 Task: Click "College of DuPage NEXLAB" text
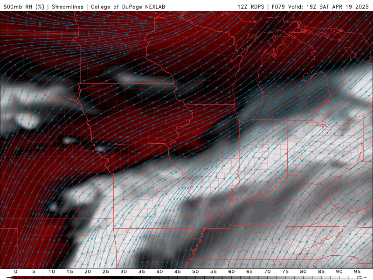point(128,7)
